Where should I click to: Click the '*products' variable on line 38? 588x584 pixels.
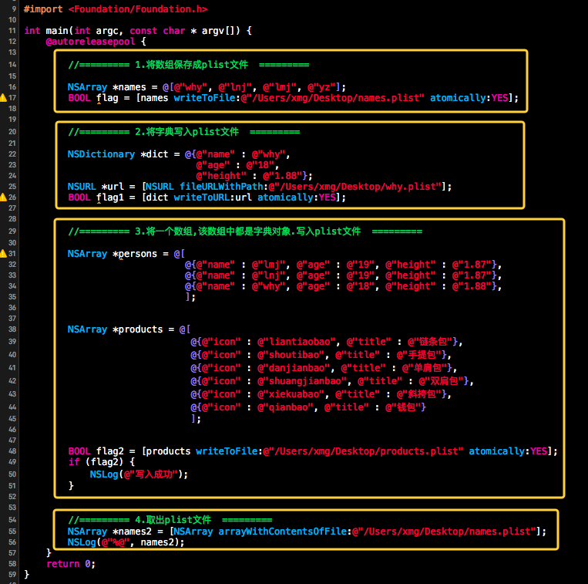(138, 329)
